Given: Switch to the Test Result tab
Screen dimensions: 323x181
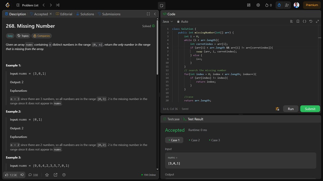Looking at the screenshot, I should 193,119.
